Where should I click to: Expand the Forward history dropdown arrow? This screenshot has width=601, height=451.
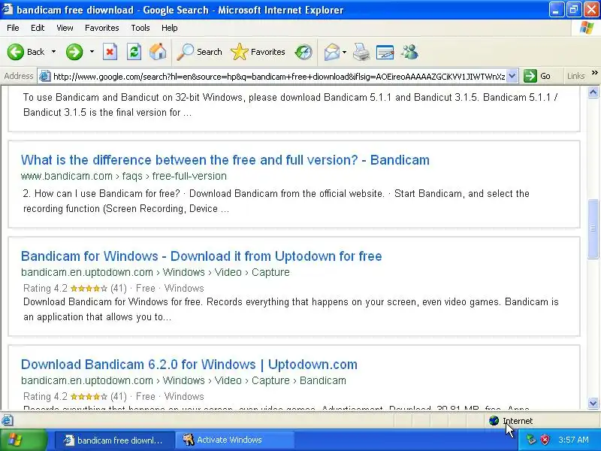pyautogui.click(x=92, y=52)
